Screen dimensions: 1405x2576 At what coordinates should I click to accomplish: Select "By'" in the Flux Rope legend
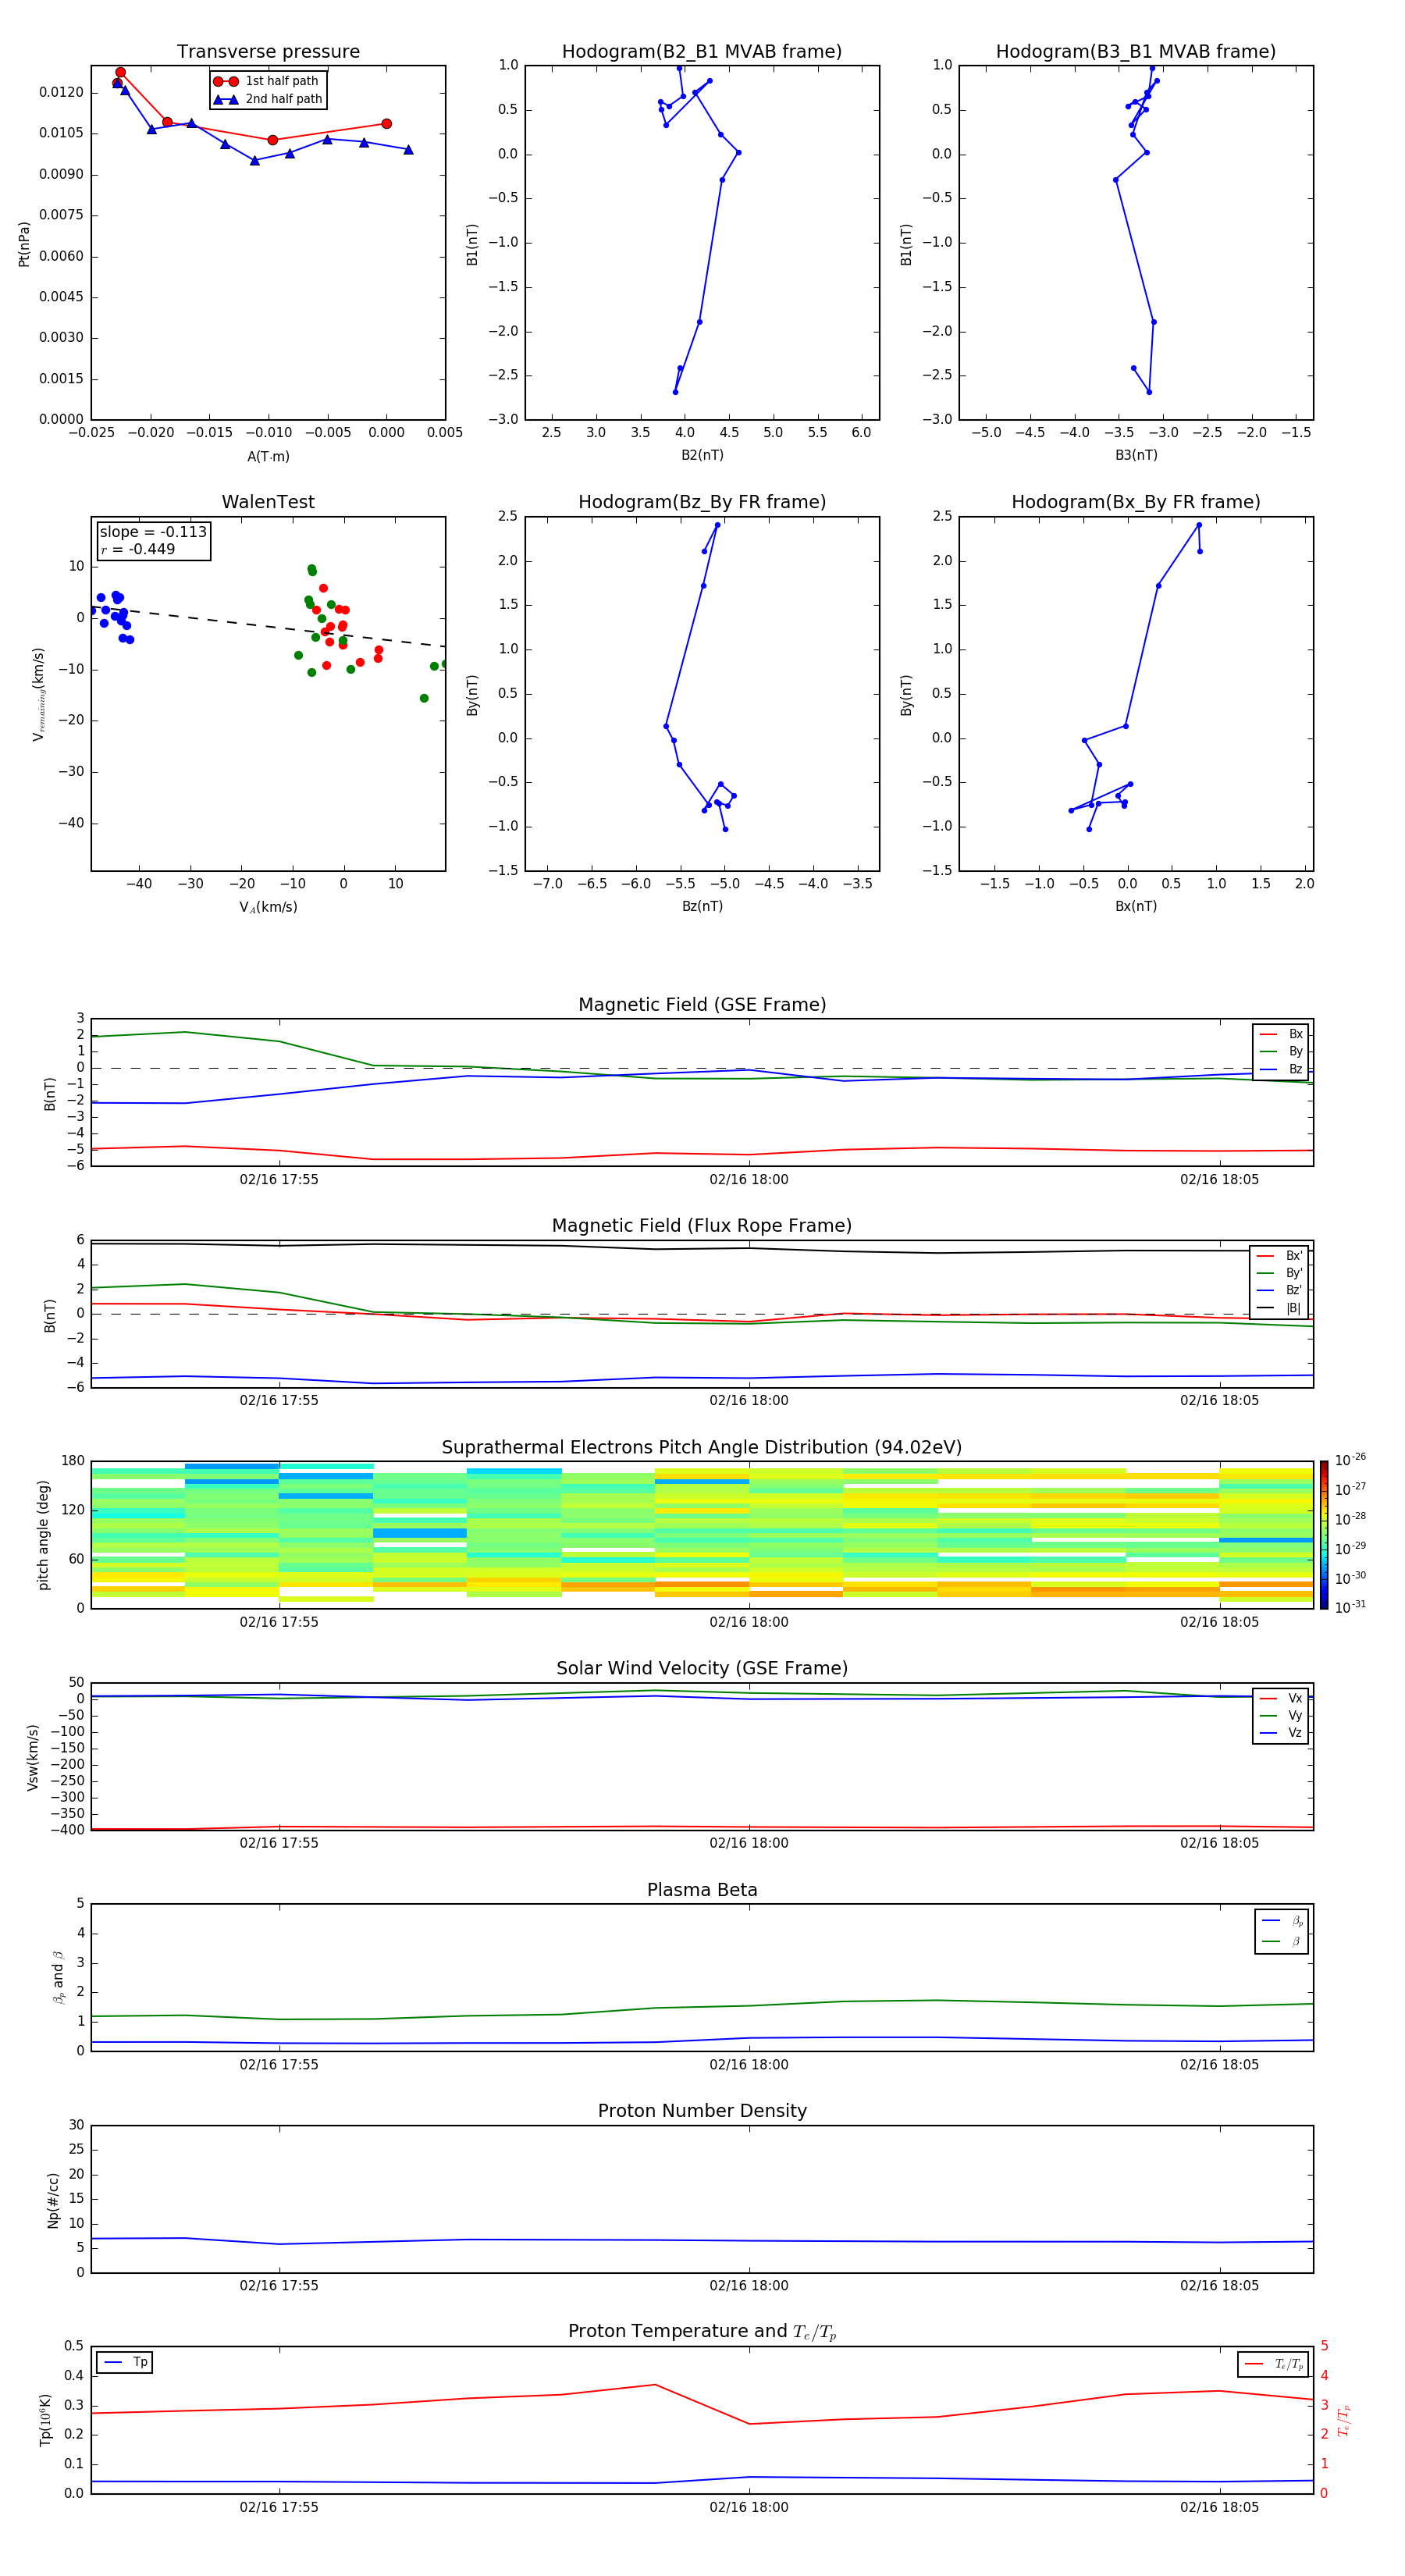tap(1280, 1273)
